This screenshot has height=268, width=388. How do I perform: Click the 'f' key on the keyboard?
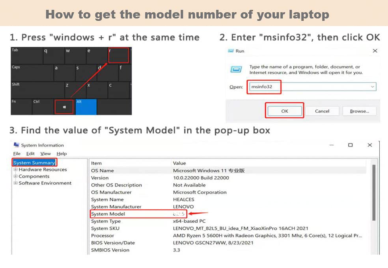point(125,73)
